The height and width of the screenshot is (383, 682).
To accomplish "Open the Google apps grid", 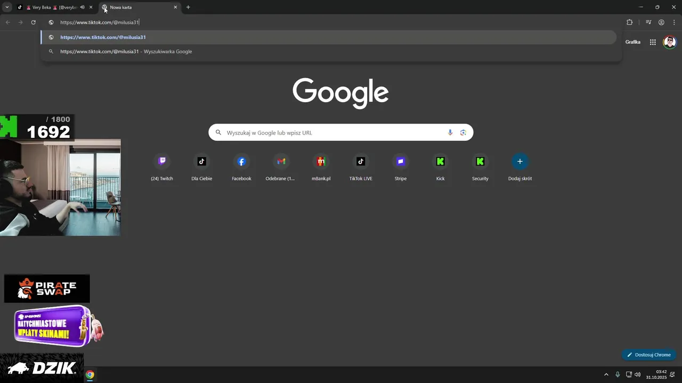I will click(653, 42).
